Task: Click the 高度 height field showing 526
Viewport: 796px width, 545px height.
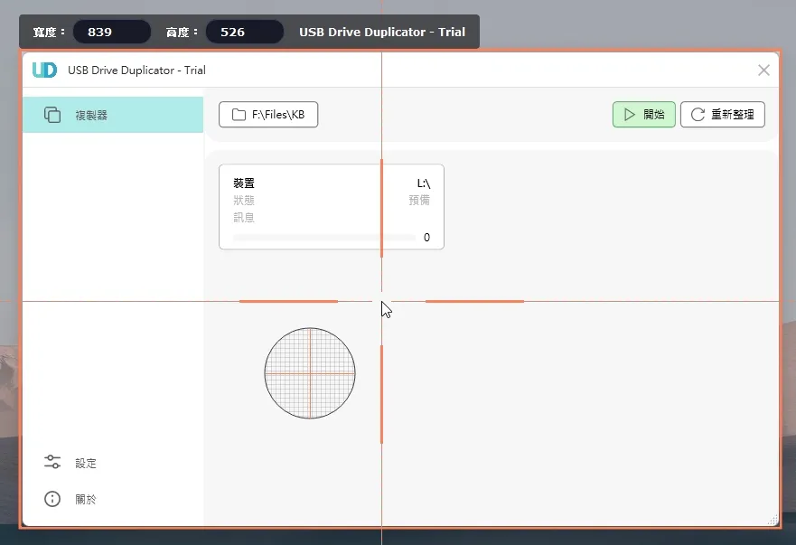Action: [x=245, y=32]
